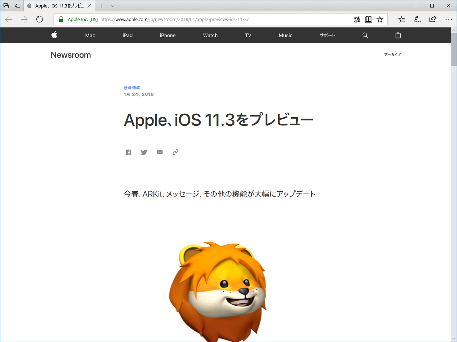The width and height of the screenshot is (457, 342).
Task: Select iPhone in the navigation menu
Action: pos(167,35)
